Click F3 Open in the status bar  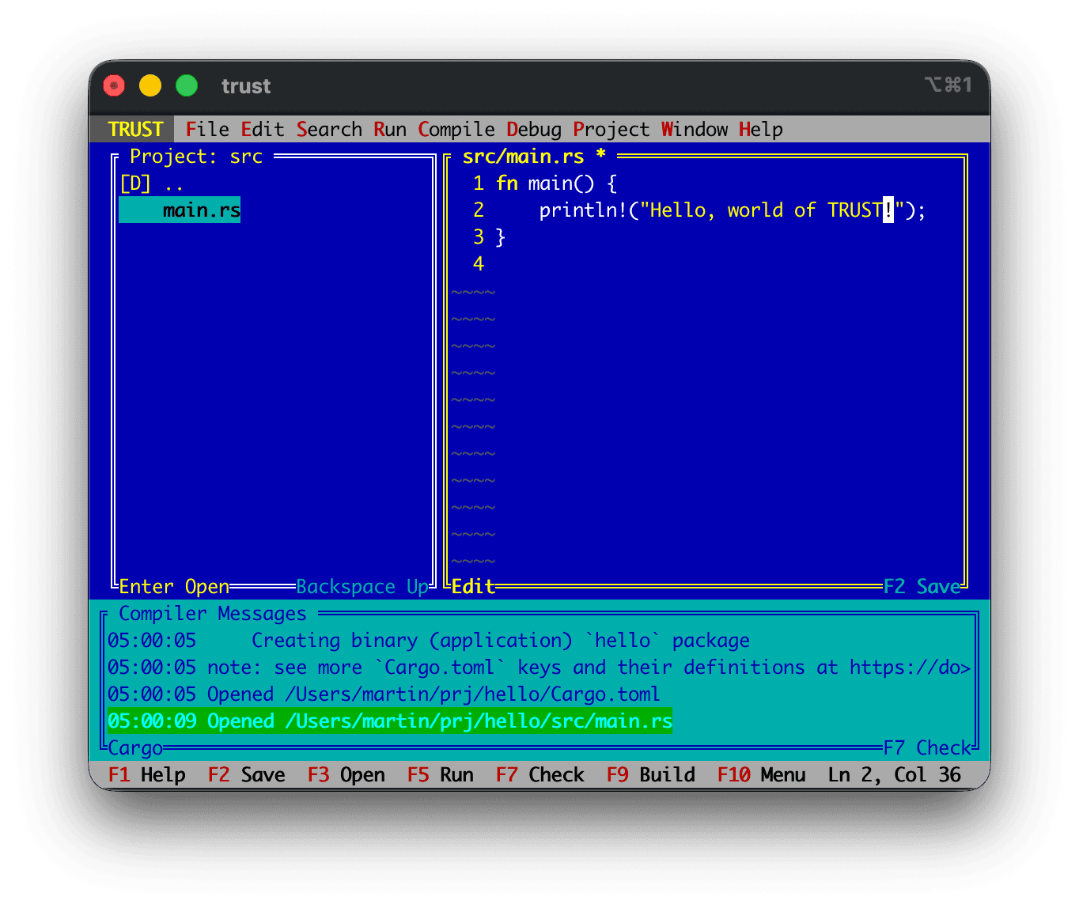click(346, 775)
